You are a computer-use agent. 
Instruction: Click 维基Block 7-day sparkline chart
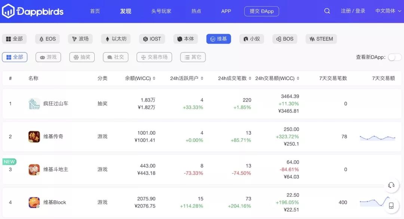coord(375,201)
